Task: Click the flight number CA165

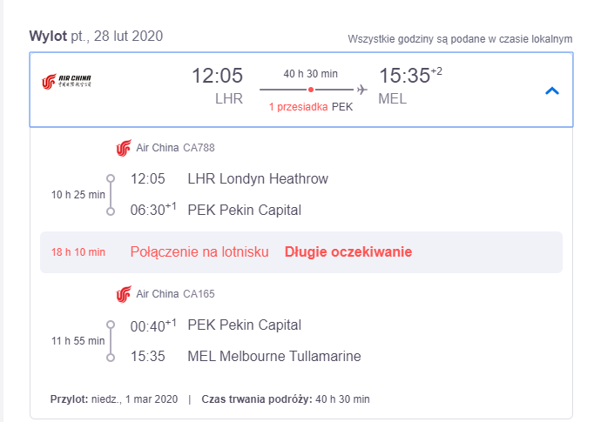Action: pyautogui.click(x=199, y=294)
